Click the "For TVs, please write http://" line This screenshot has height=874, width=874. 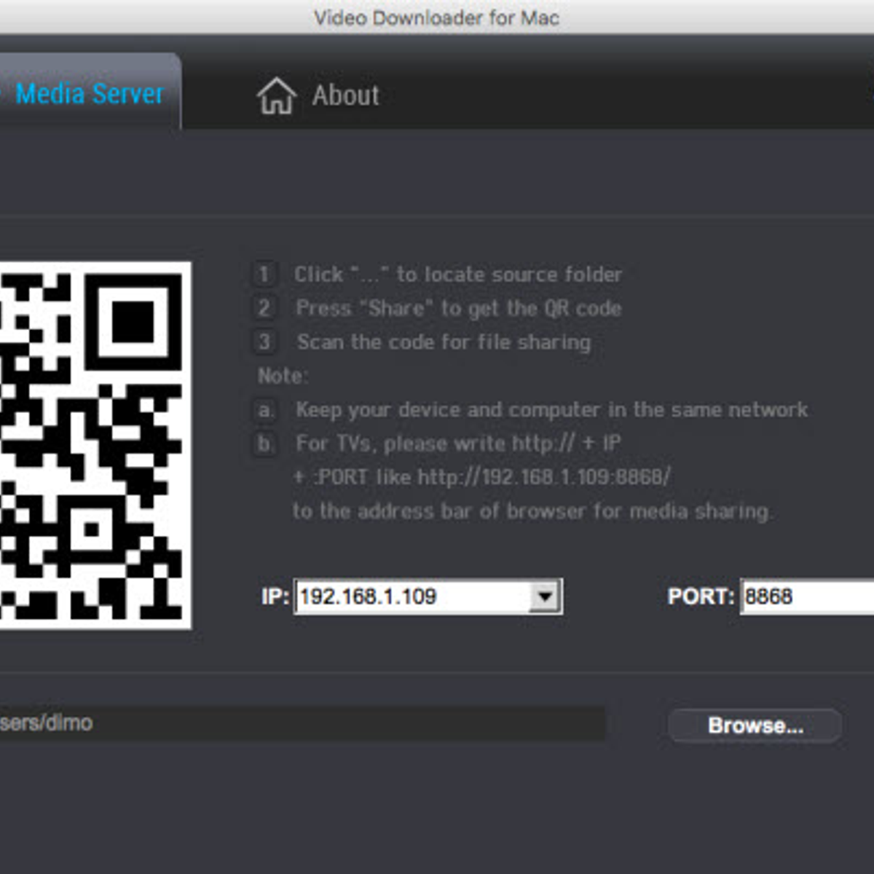point(458,443)
